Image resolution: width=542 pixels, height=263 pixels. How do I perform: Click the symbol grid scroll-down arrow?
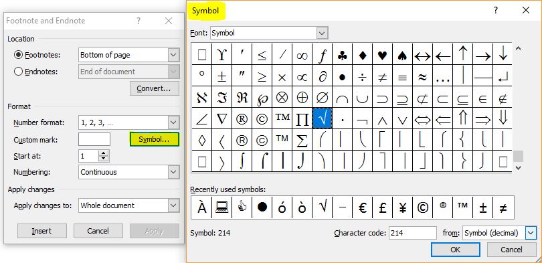click(518, 167)
